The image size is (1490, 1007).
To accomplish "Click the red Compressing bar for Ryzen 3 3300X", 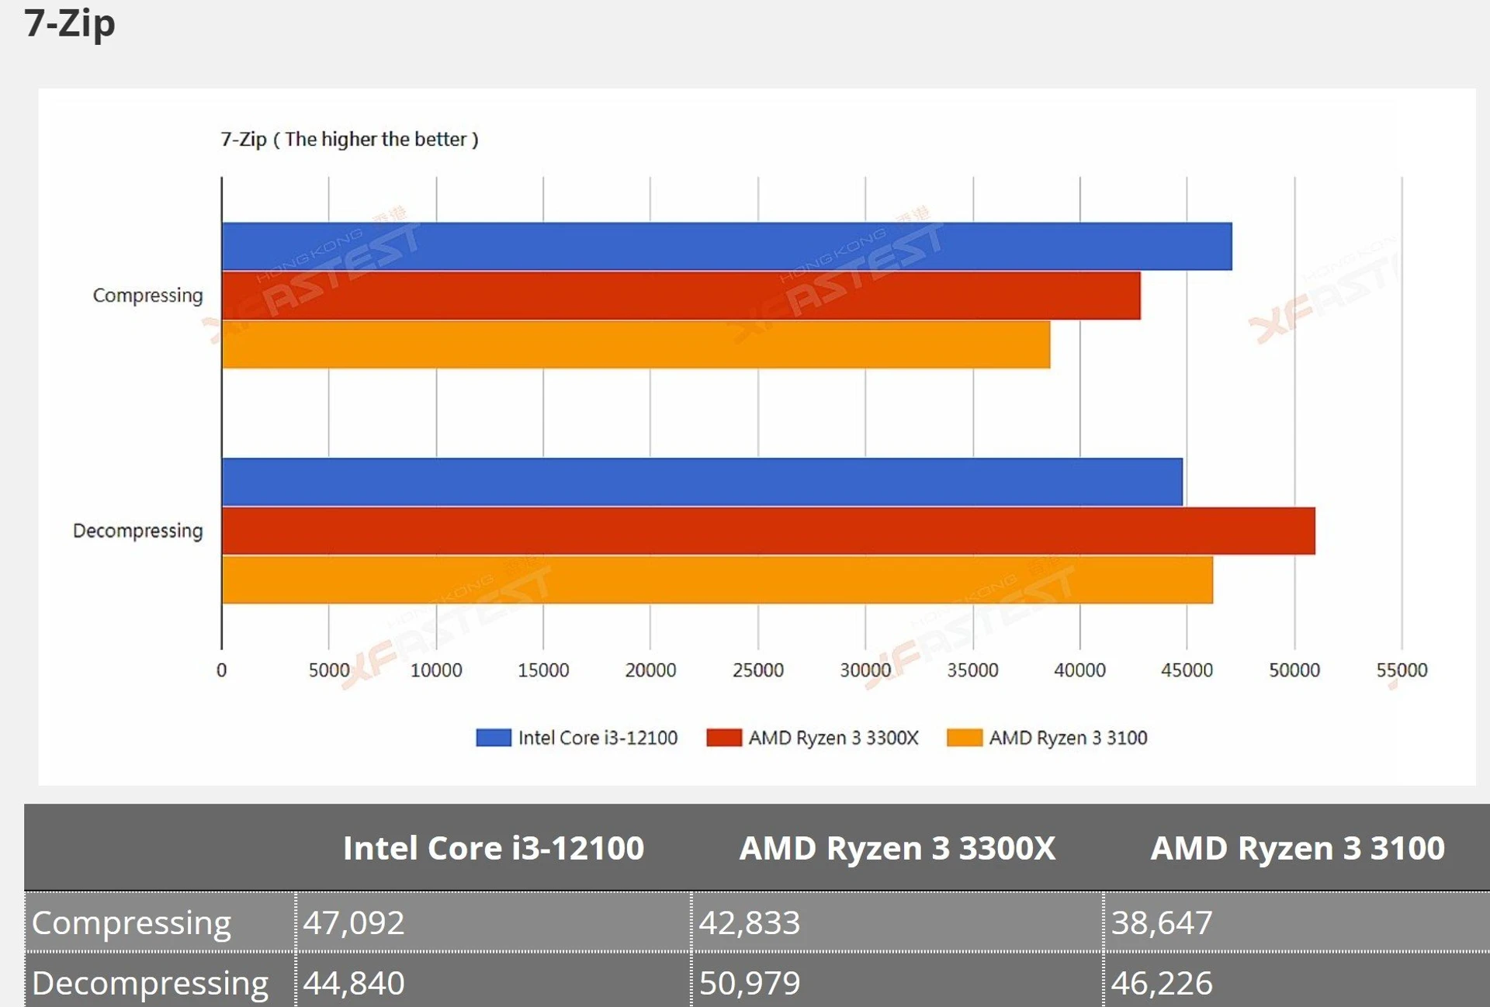I will [681, 296].
